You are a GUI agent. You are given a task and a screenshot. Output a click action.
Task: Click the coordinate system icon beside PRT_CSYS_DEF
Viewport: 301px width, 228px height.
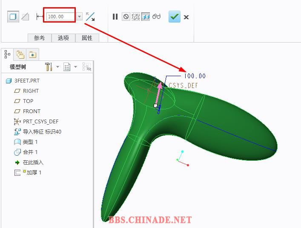[x=17, y=122]
